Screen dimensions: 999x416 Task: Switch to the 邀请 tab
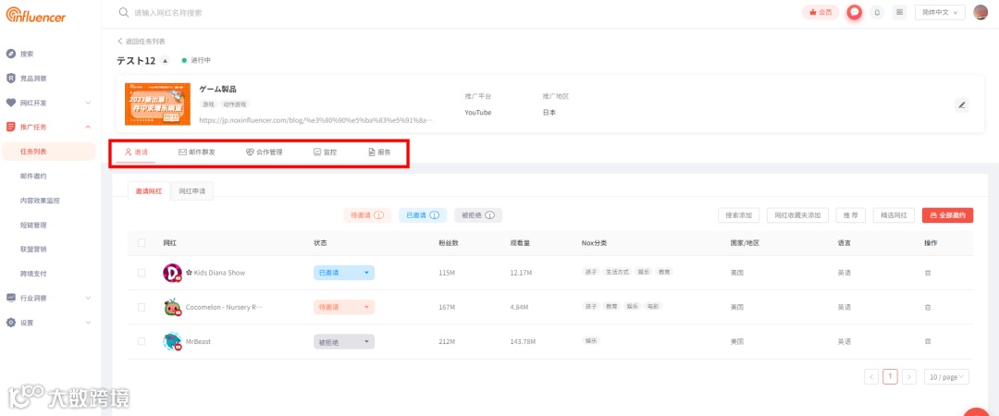(136, 153)
